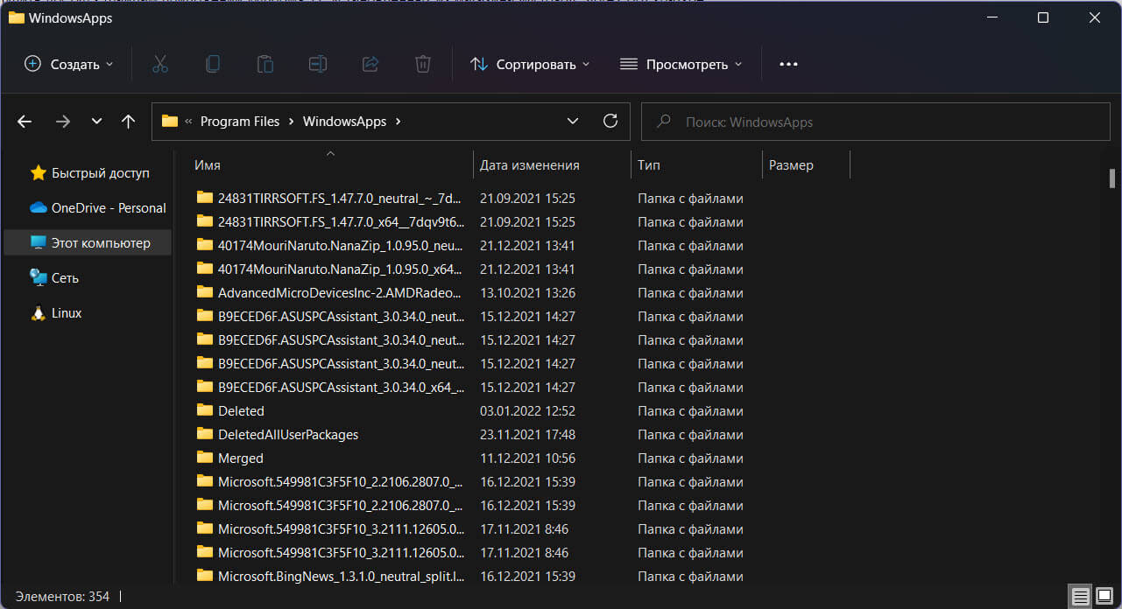This screenshot has width=1122, height=609.
Task: Select B9ECED6F.ASUSPCAssistant_3.0.34.0_x64 folder
Action: pos(341,387)
